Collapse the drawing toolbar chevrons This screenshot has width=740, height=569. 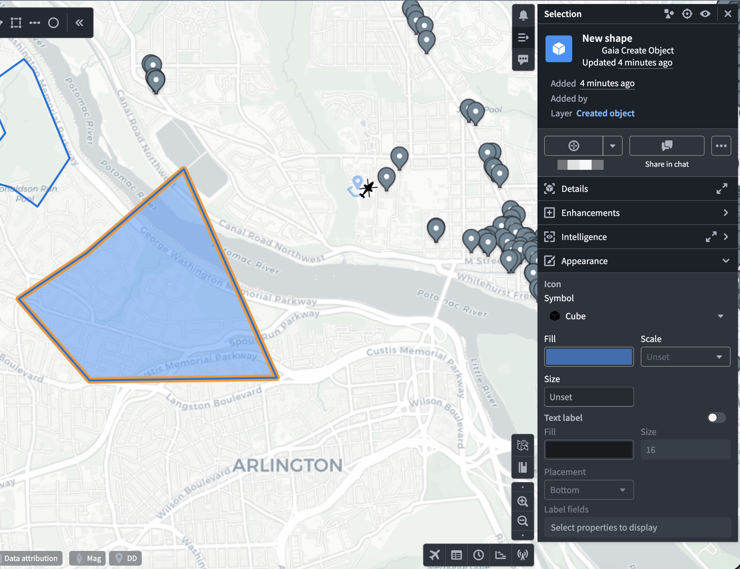click(x=79, y=23)
